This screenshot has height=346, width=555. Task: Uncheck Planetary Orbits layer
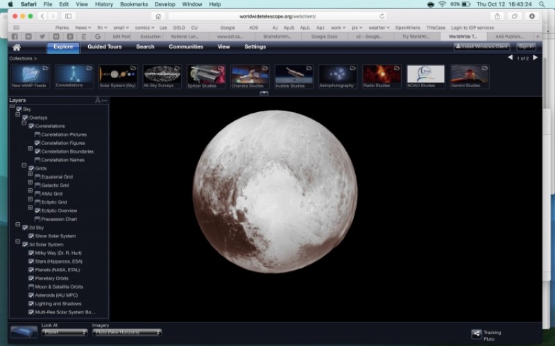coord(31,278)
